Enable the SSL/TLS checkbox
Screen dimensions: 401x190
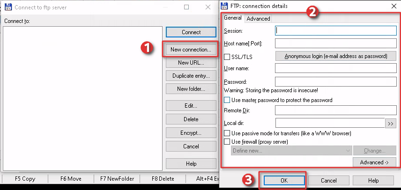coord(228,57)
